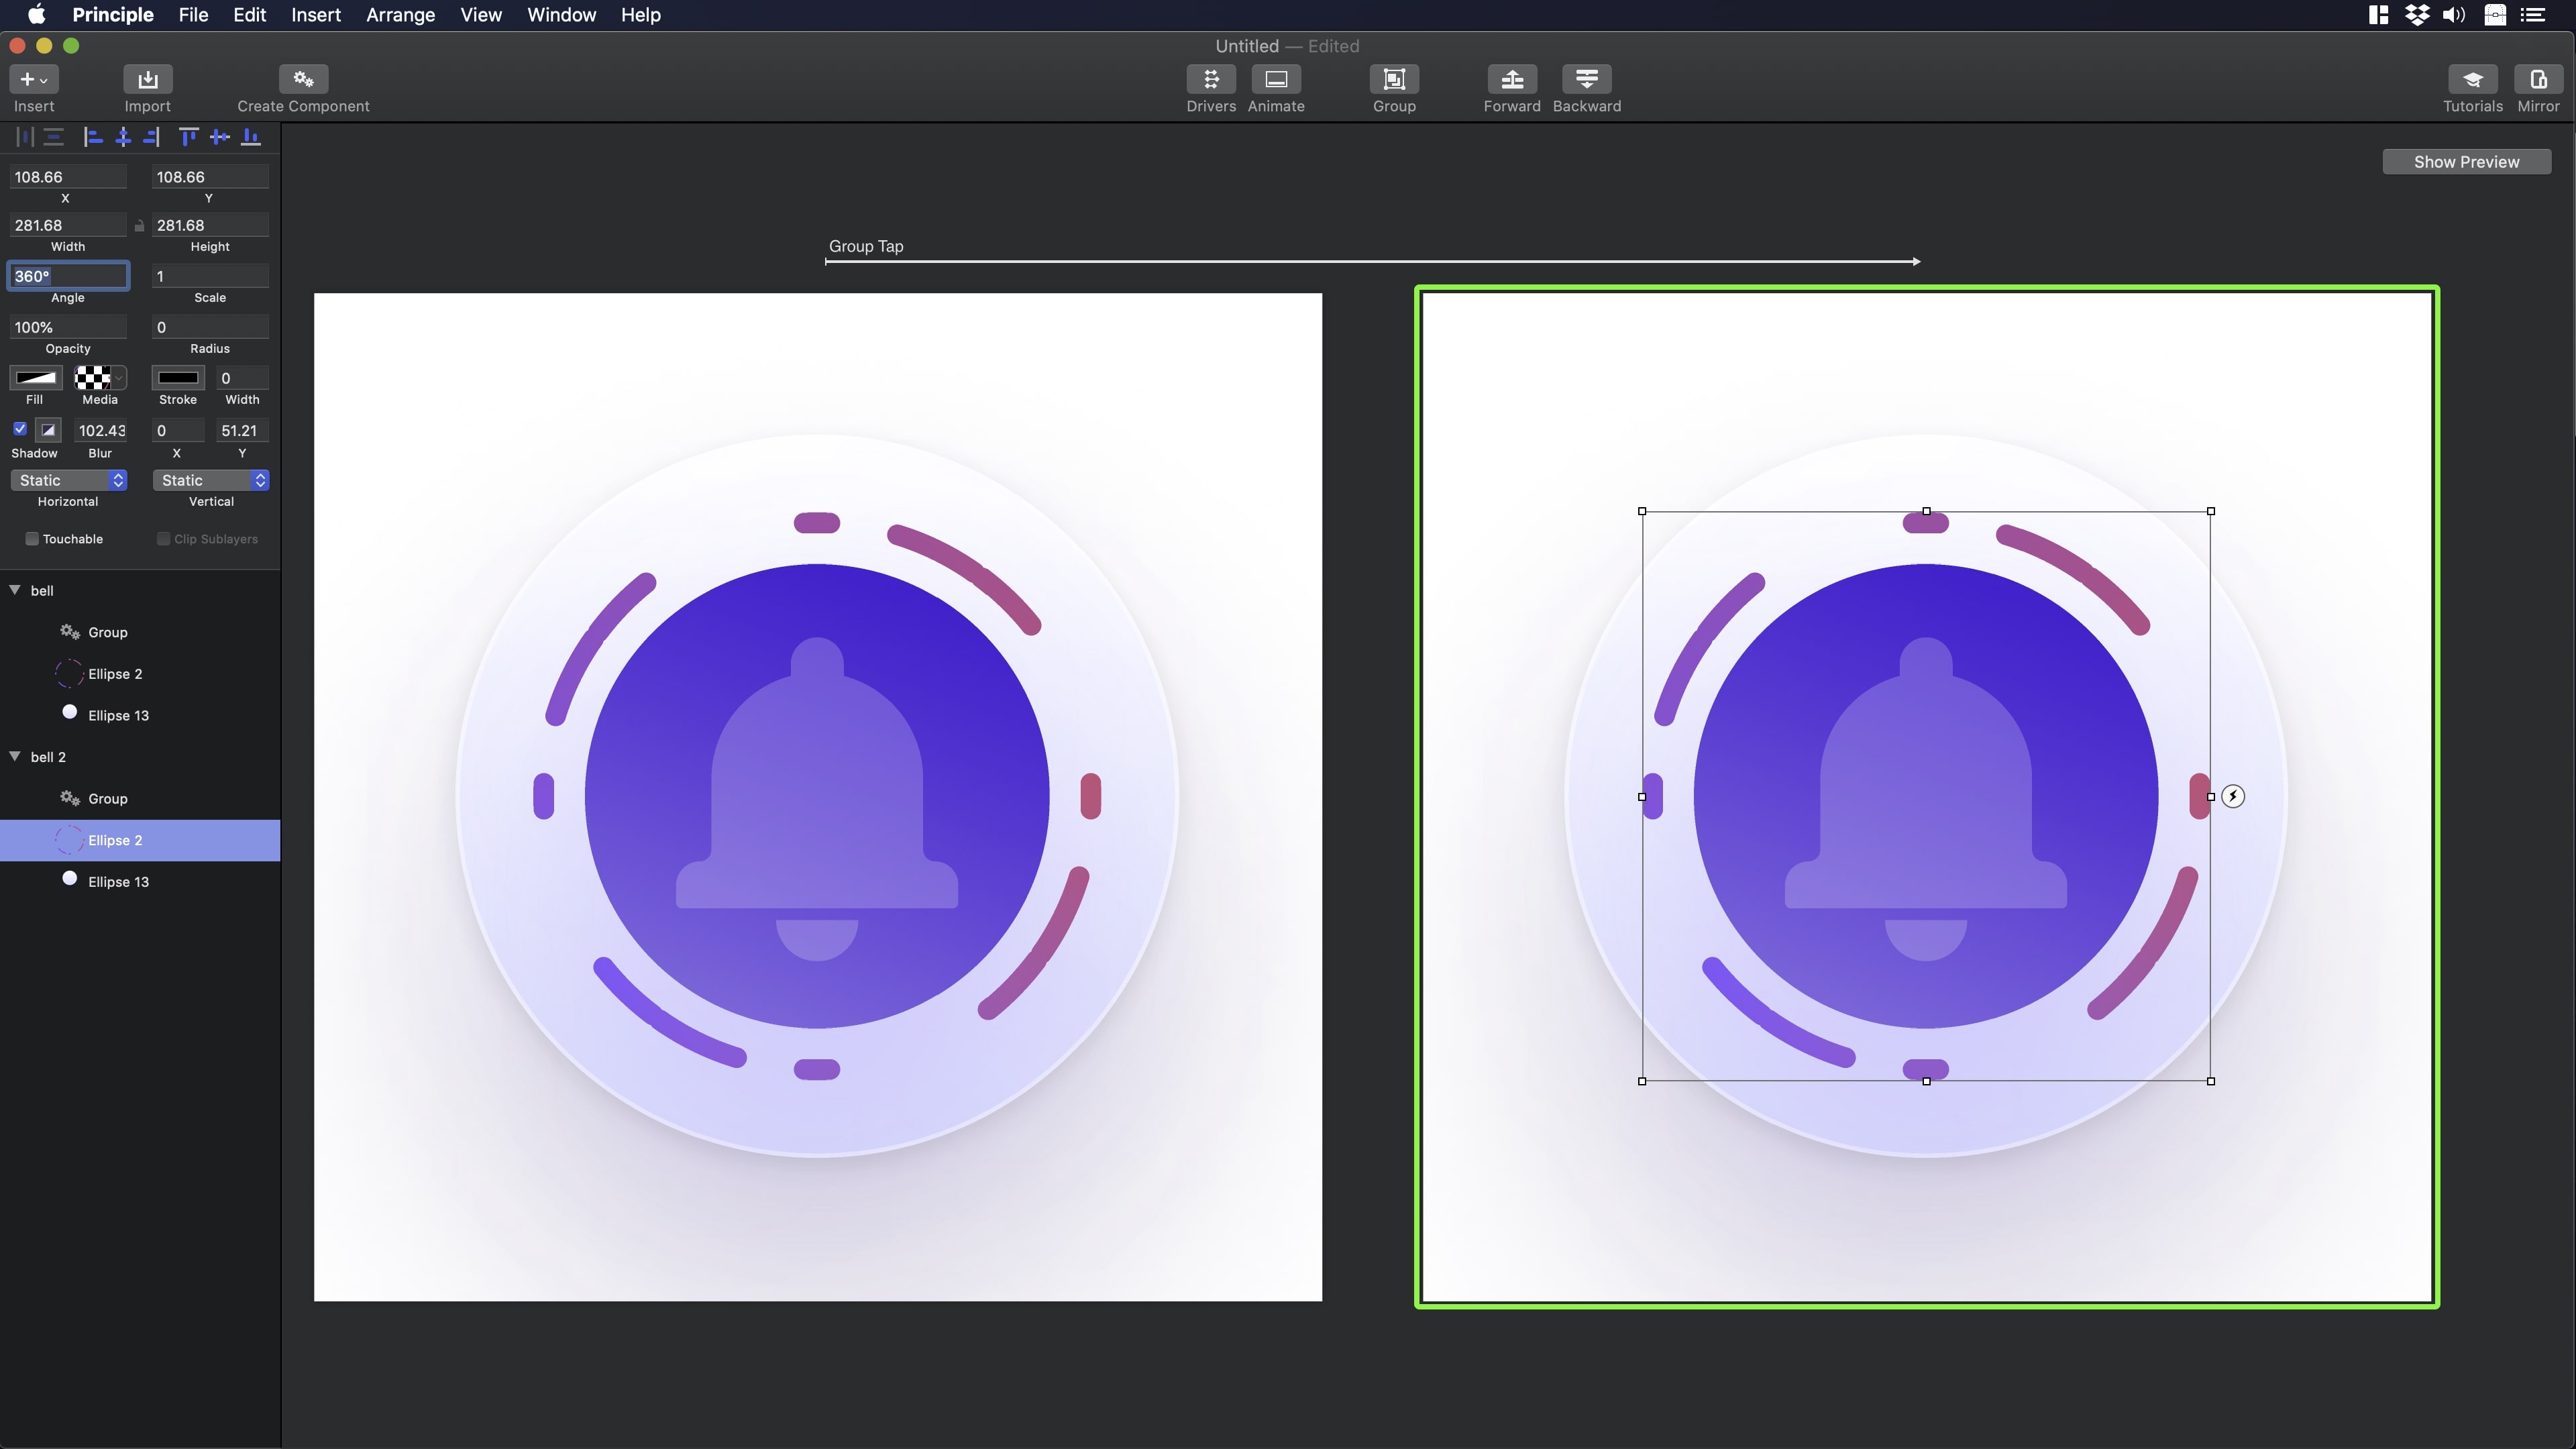Viewport: 2576px width, 1449px height.
Task: Click the align left edges icon
Action: coord(93,137)
